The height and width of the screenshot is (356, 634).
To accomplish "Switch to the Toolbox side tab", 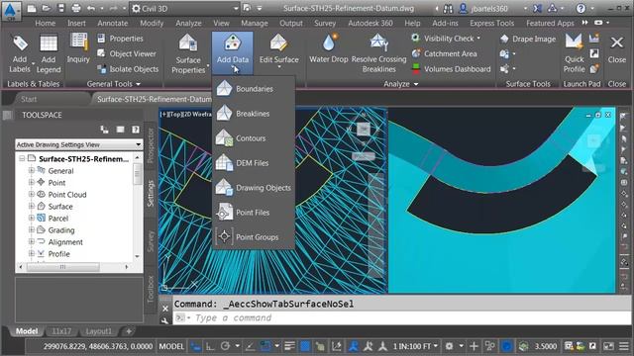I will tap(151, 289).
